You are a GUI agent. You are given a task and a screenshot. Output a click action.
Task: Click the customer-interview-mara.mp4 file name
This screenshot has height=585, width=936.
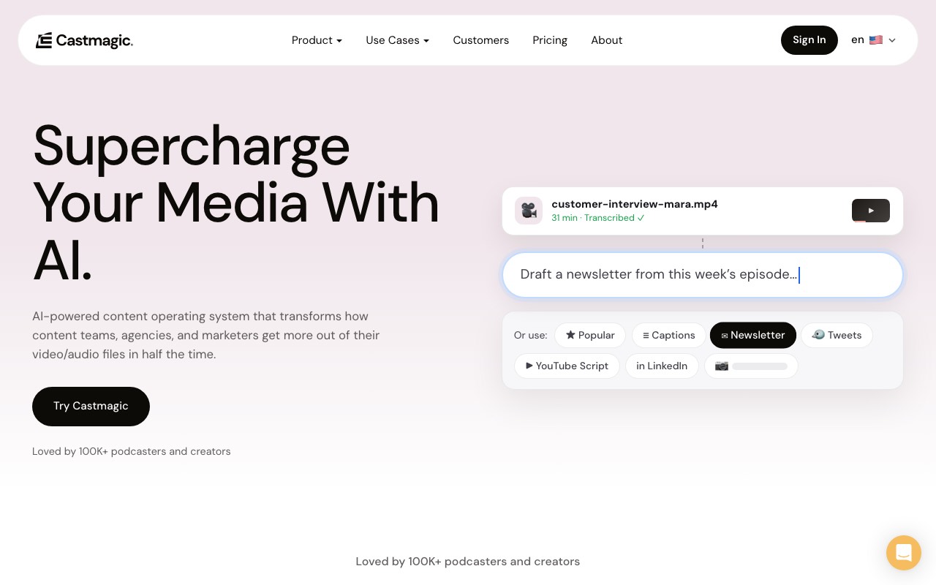click(x=635, y=204)
